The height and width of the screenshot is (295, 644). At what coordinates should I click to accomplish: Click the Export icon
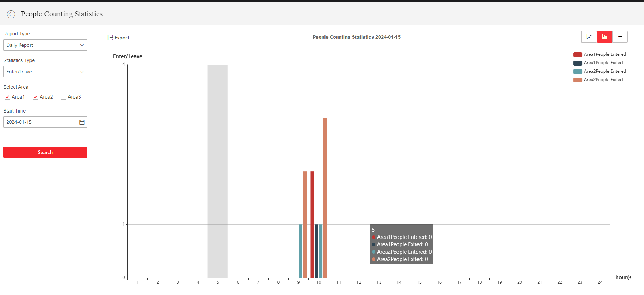click(110, 38)
